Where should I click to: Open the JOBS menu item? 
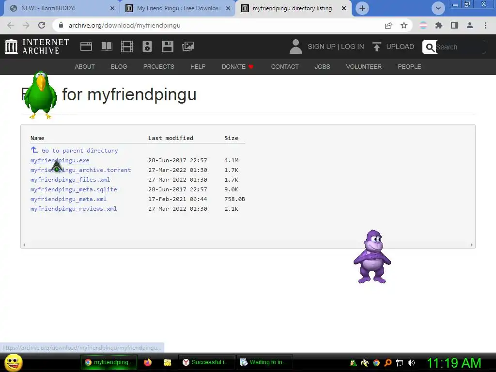coord(322,67)
